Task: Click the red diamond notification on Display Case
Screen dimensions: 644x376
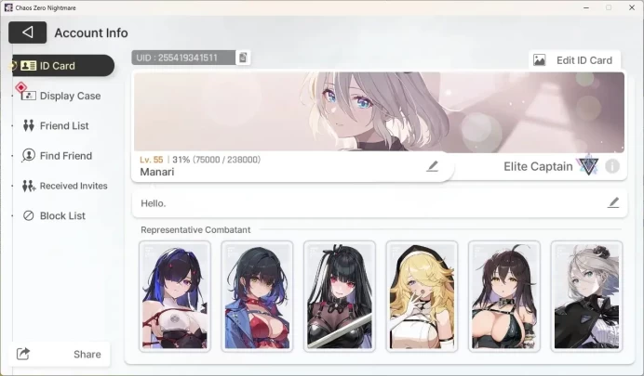Action: [x=20, y=87]
